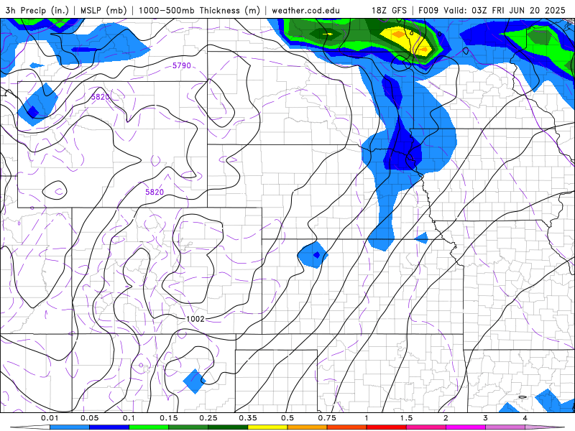Click the 1002 isobar pressure label

[x=195, y=319]
